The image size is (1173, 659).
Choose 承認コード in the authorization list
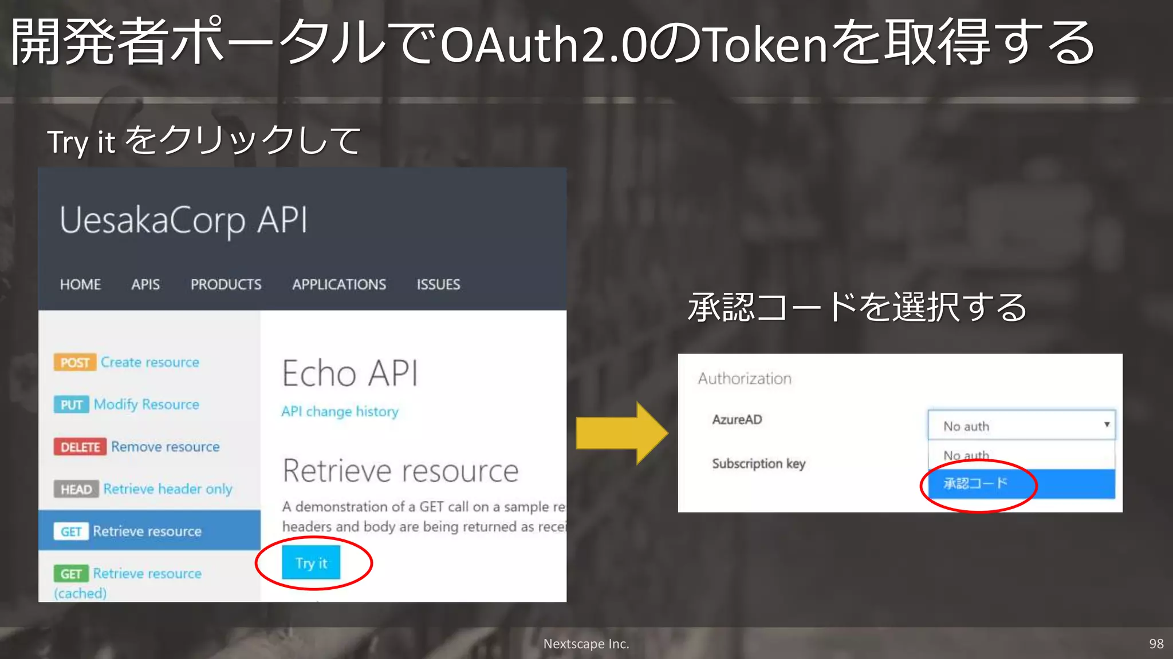[x=1022, y=483]
